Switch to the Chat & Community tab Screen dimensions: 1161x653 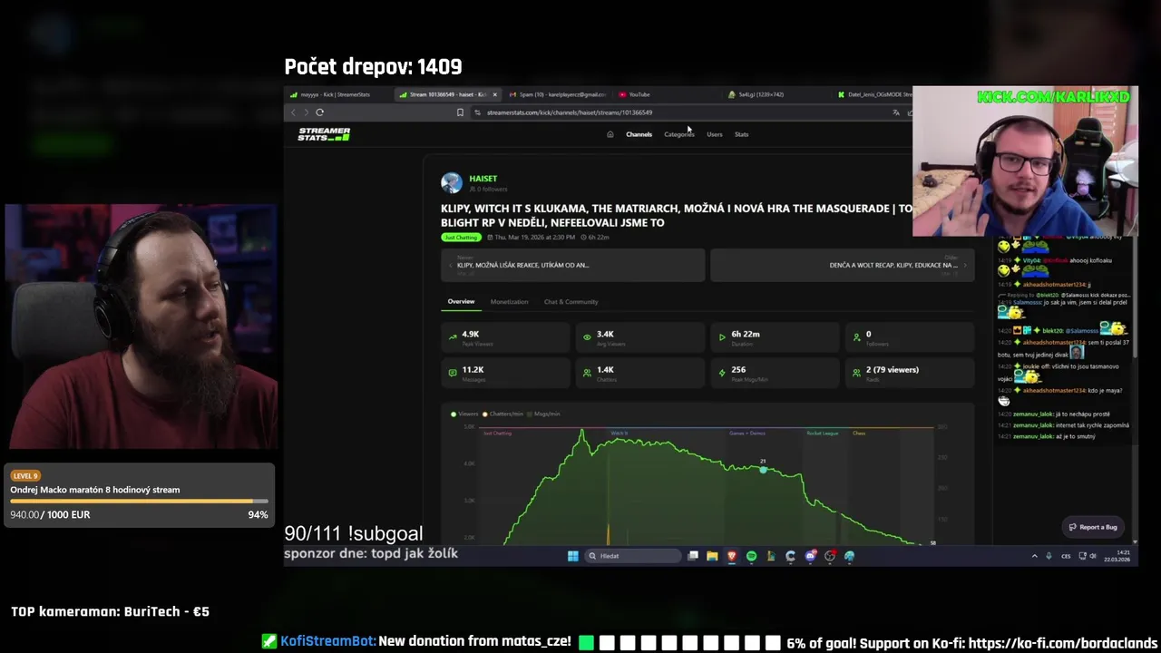[x=571, y=301]
